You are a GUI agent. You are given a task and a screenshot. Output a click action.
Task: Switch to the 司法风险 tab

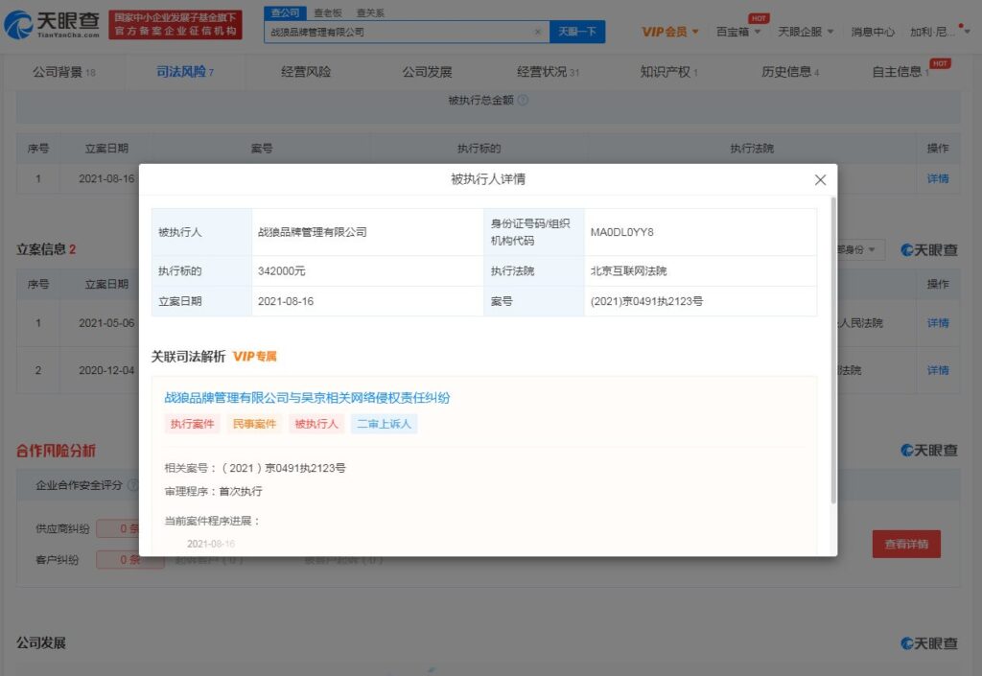185,72
